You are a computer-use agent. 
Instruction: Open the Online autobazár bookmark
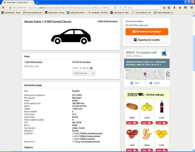point(164,13)
